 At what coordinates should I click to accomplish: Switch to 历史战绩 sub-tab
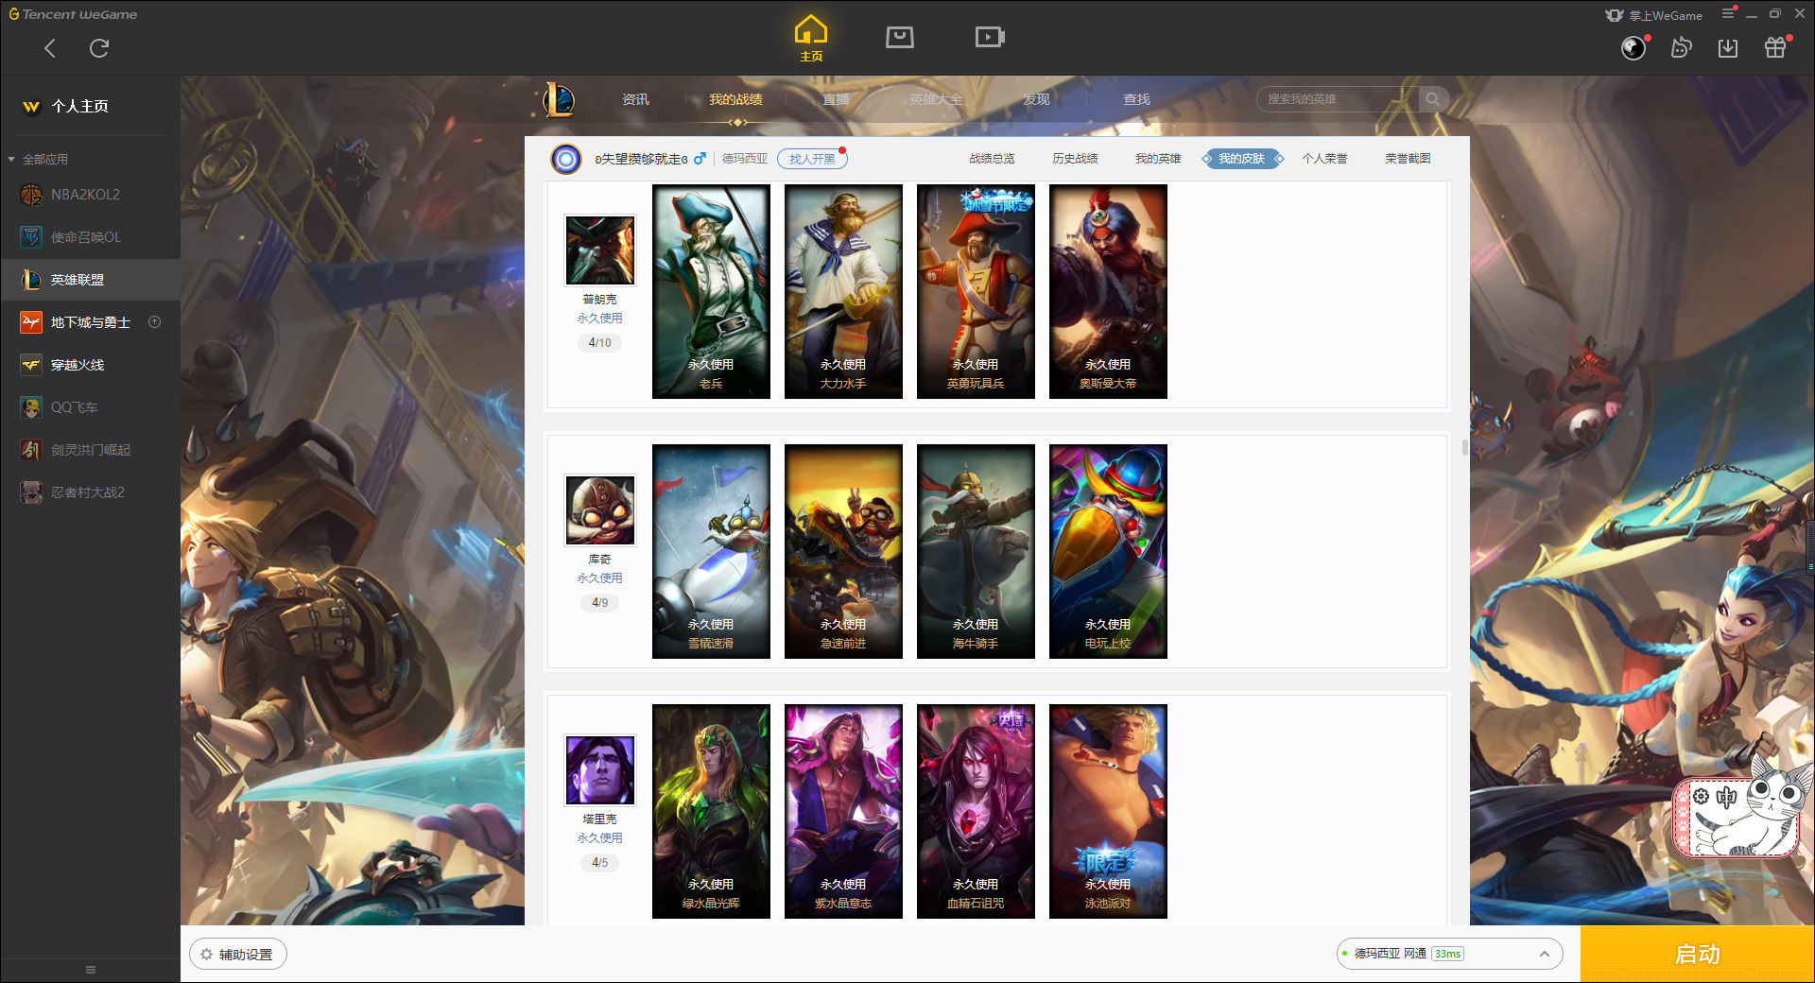click(1075, 159)
